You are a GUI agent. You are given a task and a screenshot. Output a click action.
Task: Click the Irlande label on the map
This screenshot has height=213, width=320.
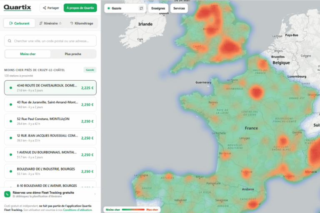click(x=145, y=24)
